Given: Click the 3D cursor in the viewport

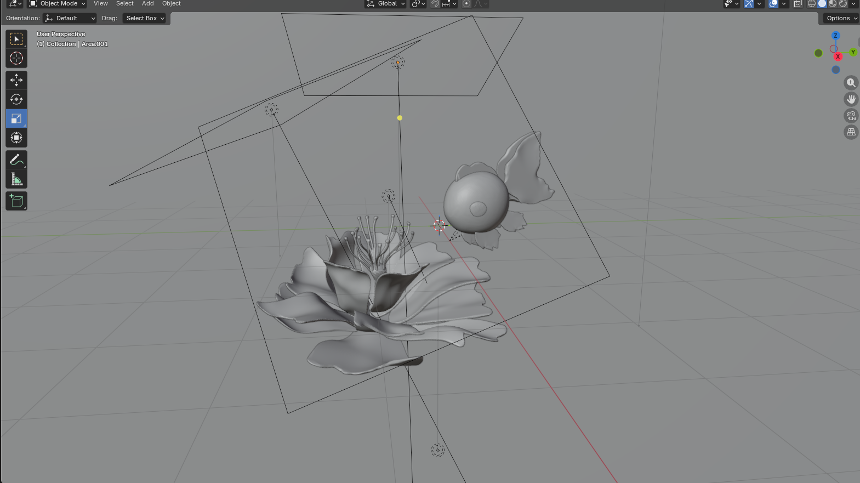Looking at the screenshot, I should pos(439,225).
